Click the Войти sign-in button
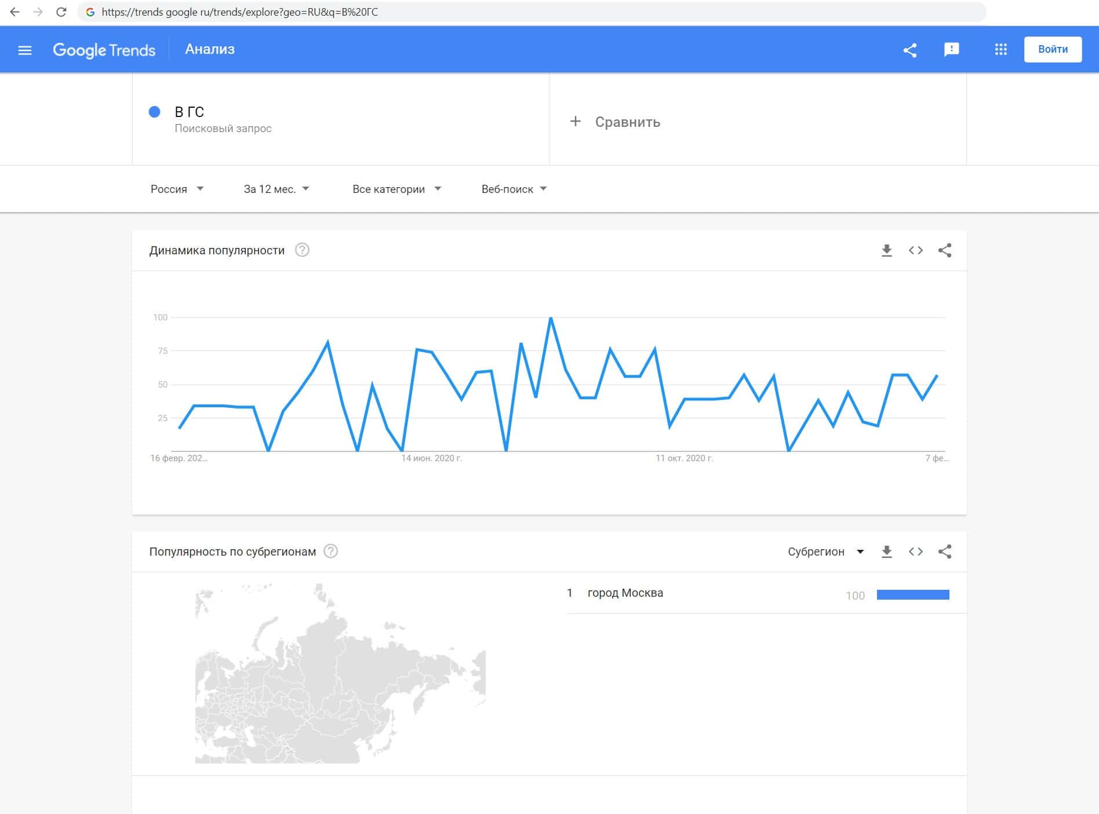This screenshot has width=1099, height=814. 1053,49
